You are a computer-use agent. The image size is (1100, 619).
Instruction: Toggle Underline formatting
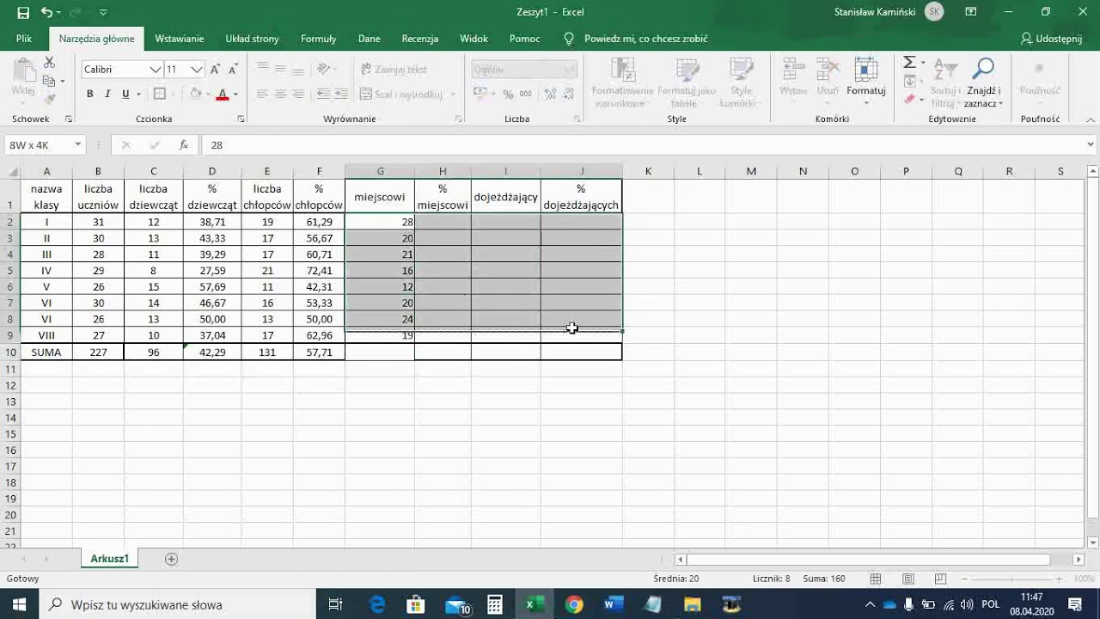(x=125, y=94)
